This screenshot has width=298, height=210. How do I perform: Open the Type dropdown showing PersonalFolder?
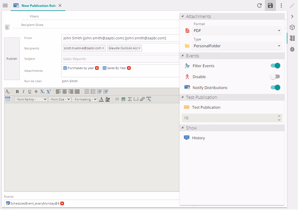click(x=237, y=46)
